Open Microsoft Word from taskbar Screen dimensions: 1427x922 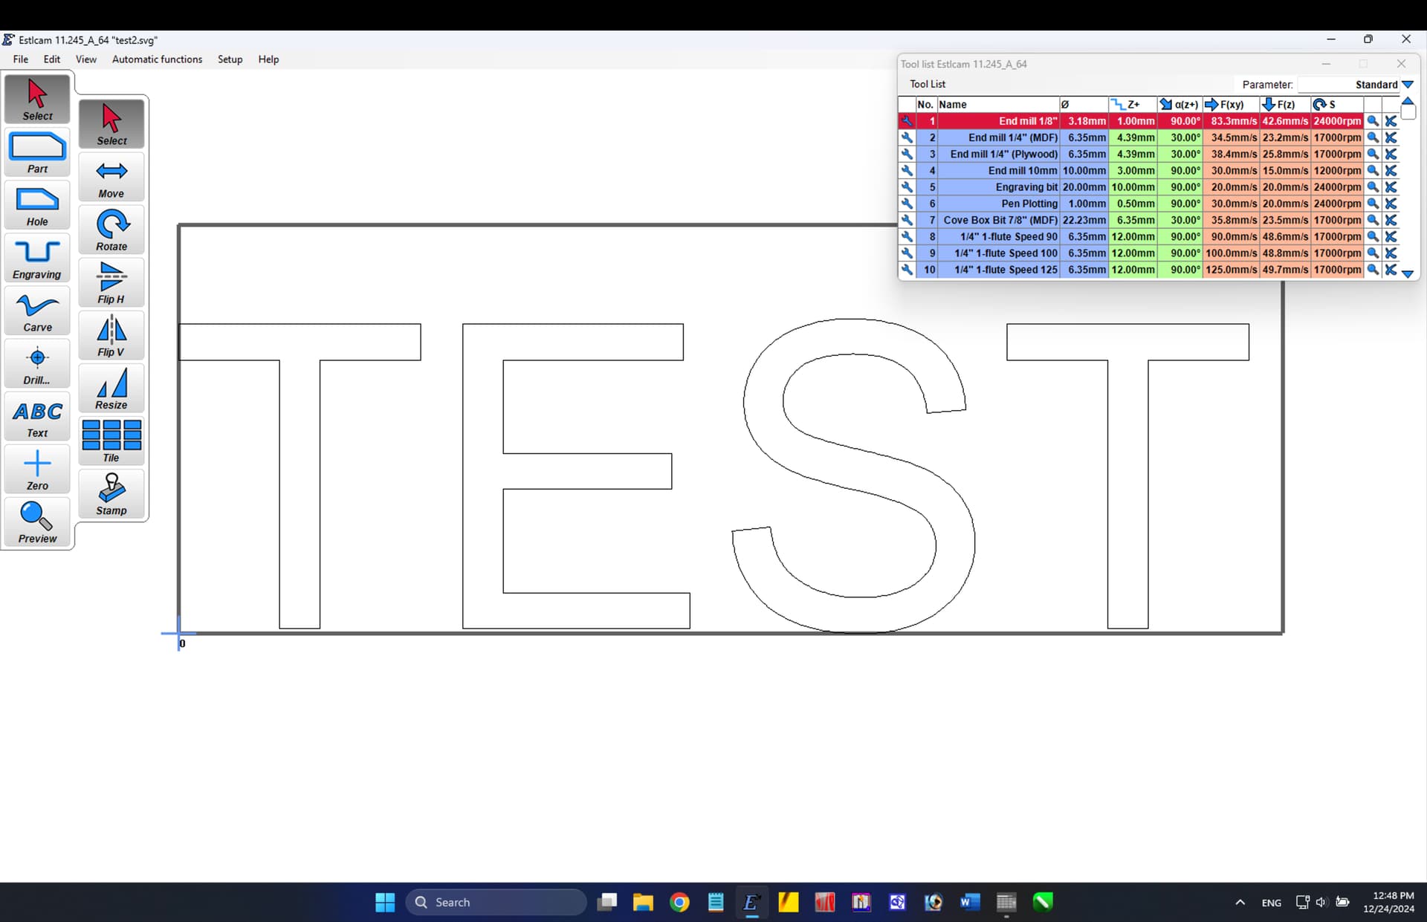tap(970, 902)
